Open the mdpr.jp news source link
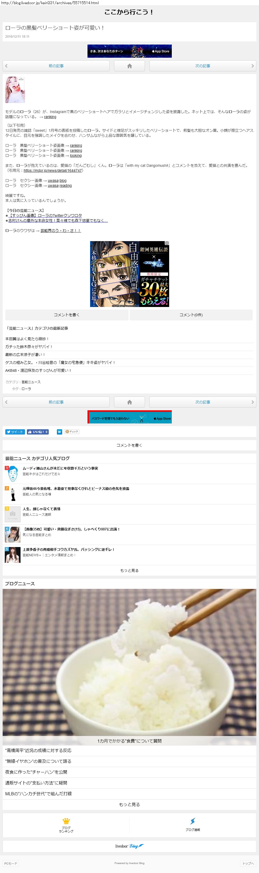Image resolution: width=259 pixels, height=873 pixels. coord(52,170)
